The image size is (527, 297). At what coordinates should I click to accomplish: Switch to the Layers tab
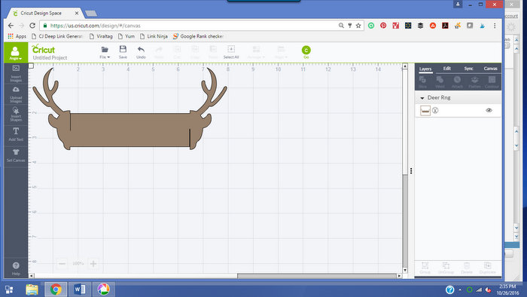[x=425, y=69]
